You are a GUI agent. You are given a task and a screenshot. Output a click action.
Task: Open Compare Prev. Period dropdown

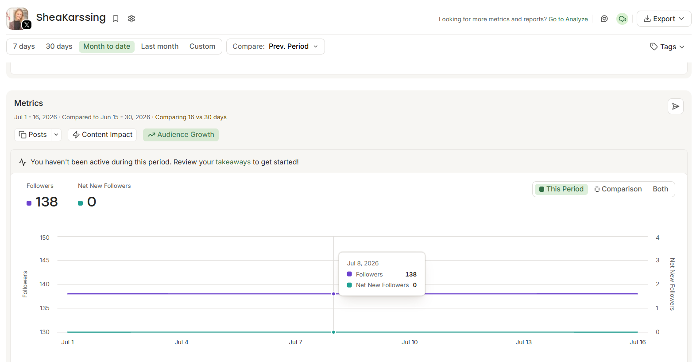275,47
